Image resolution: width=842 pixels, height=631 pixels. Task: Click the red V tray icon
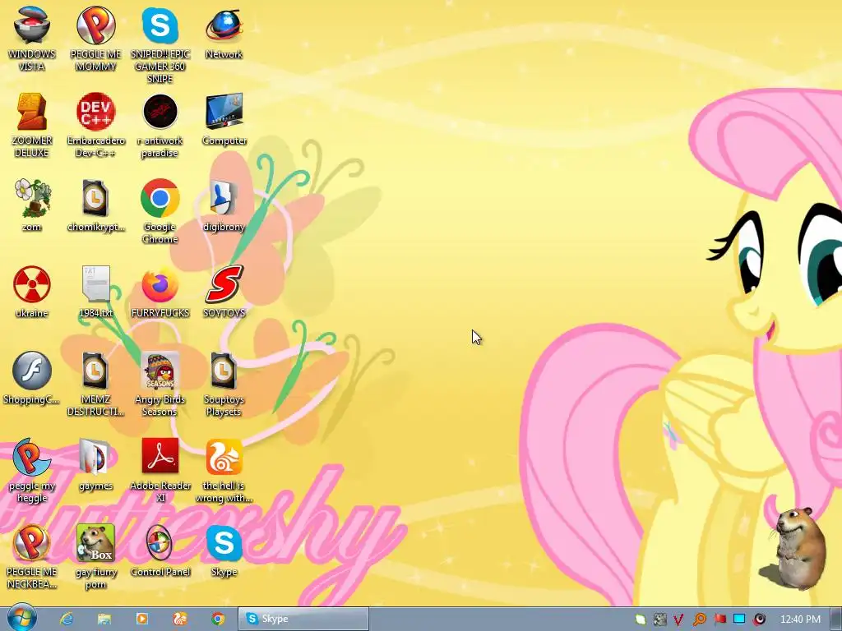pos(678,619)
